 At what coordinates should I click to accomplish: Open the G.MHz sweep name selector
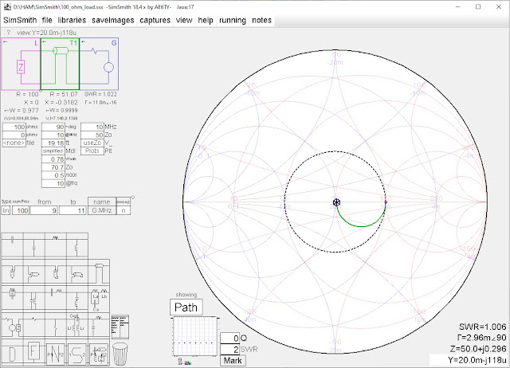(102, 210)
